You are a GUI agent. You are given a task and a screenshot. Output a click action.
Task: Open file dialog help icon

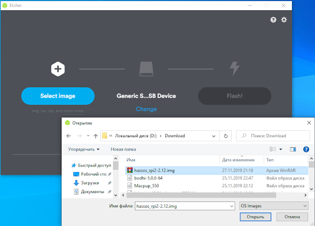coord(306,150)
